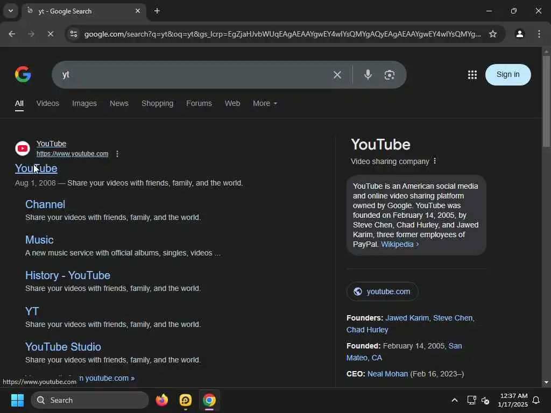This screenshot has width=551, height=413.
Task: Open Chrome three-dot menu
Action: 539,34
